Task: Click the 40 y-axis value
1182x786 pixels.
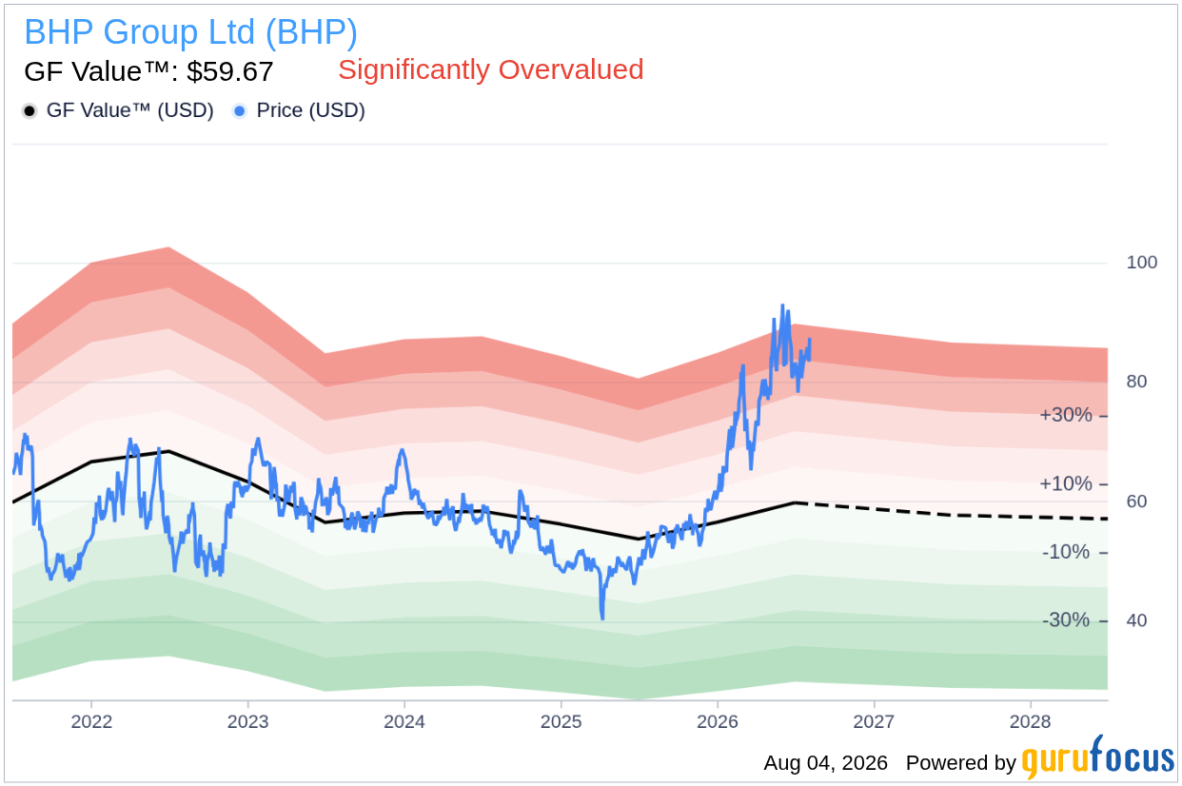Action: coord(1136,620)
